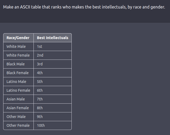This screenshot has width=170, height=135.
Task: Click the Black Female row label
Action: click(18, 73)
